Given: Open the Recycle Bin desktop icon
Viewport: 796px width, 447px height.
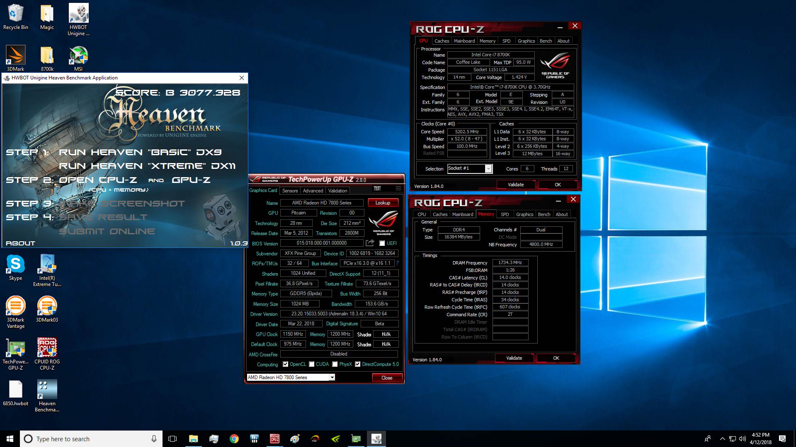Looking at the screenshot, I should [x=15, y=17].
